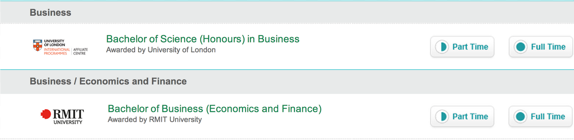574x140 pixels.
Task: Choose Full Time for the RMIT Bachelor of Business
Action: [548, 116]
